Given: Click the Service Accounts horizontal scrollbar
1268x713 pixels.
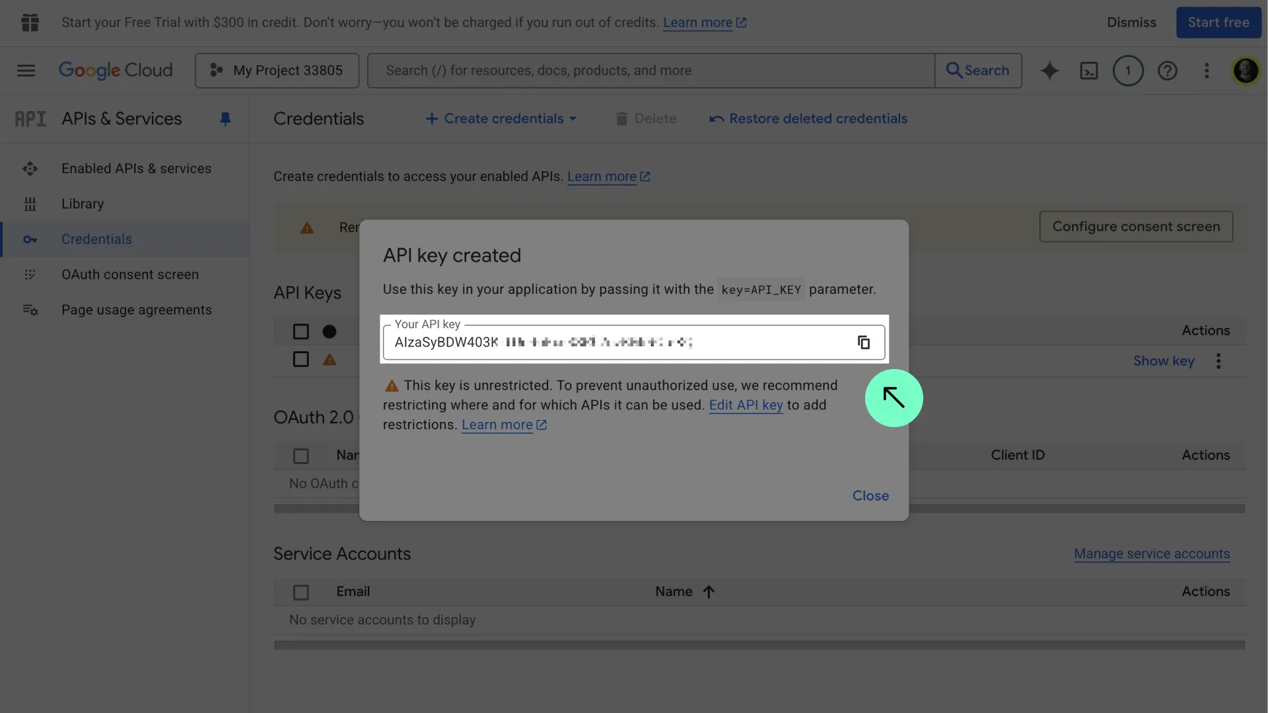Looking at the screenshot, I should coord(759,645).
